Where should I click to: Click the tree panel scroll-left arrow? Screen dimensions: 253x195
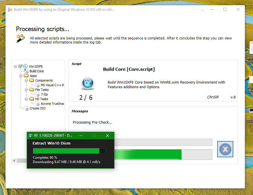coord(14,160)
